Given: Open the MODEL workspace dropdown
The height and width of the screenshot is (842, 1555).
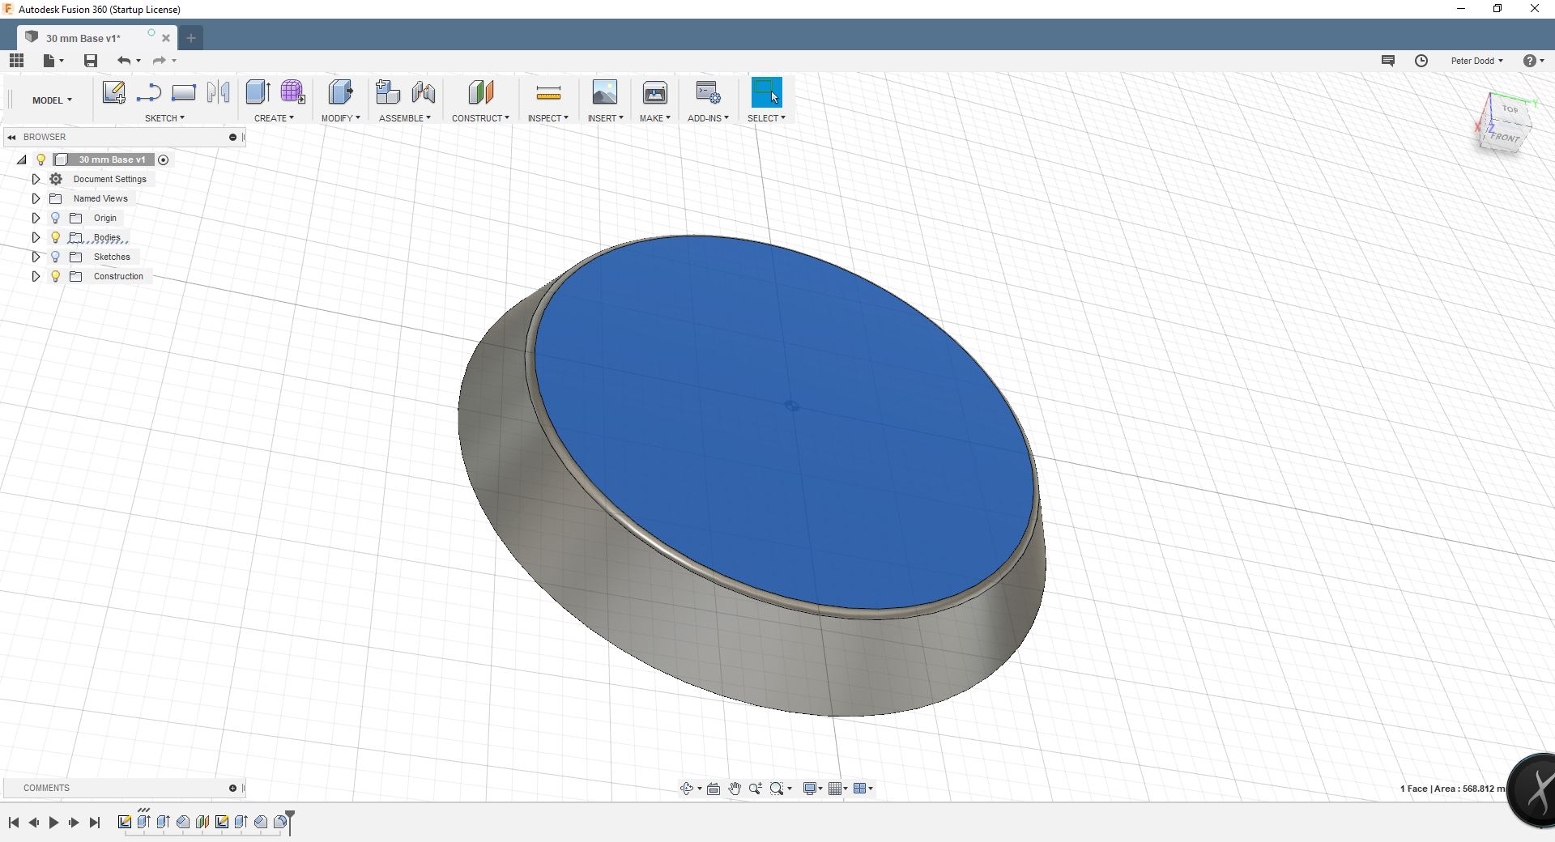Looking at the screenshot, I should click(52, 100).
